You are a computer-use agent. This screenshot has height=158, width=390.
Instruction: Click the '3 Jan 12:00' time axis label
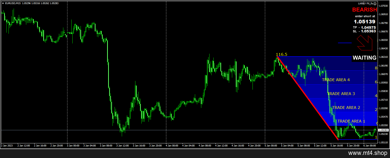[123, 146]
